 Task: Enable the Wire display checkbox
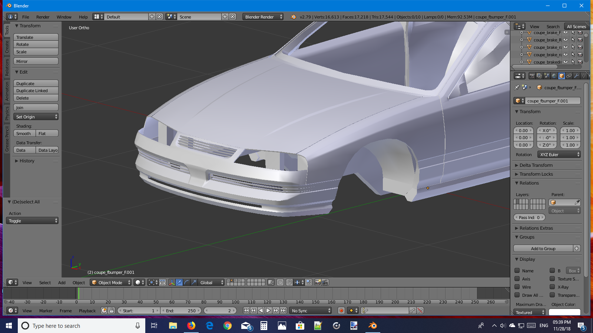tap(517, 287)
